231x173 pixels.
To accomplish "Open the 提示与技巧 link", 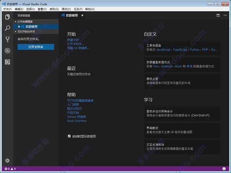I will click(74, 108).
